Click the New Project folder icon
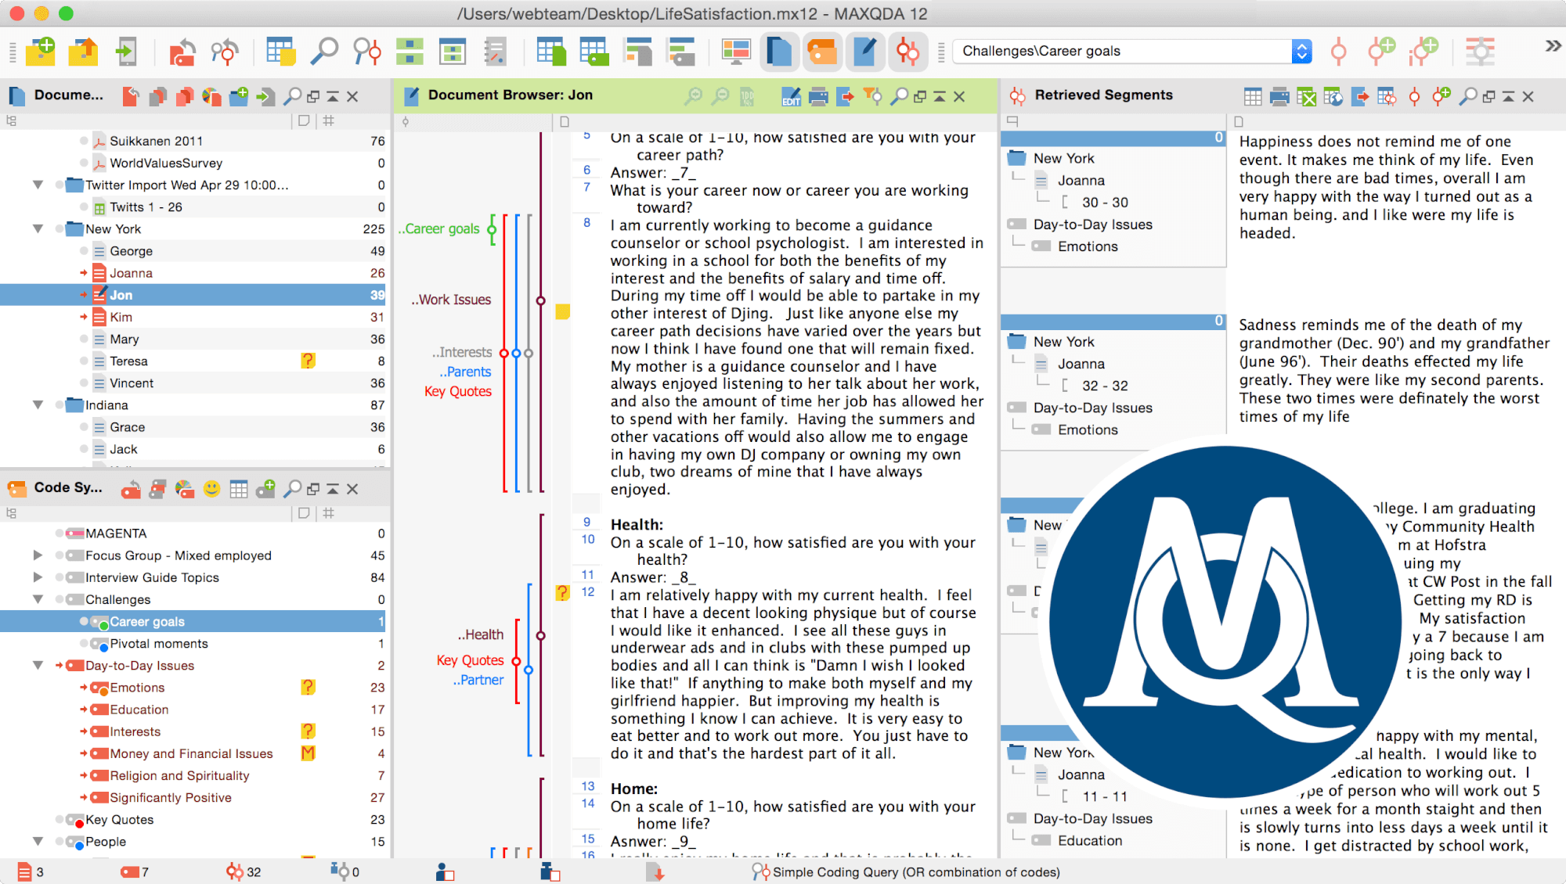The image size is (1566, 884). pyautogui.click(x=40, y=52)
